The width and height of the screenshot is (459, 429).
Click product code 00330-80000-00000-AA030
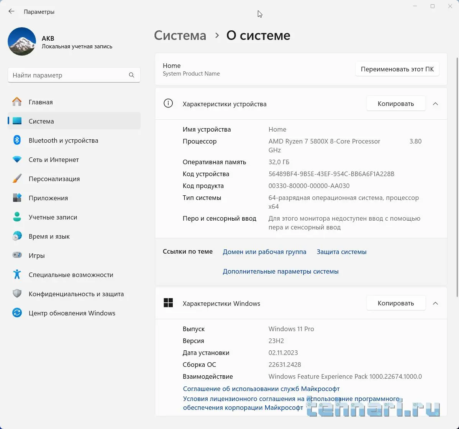pos(309,186)
